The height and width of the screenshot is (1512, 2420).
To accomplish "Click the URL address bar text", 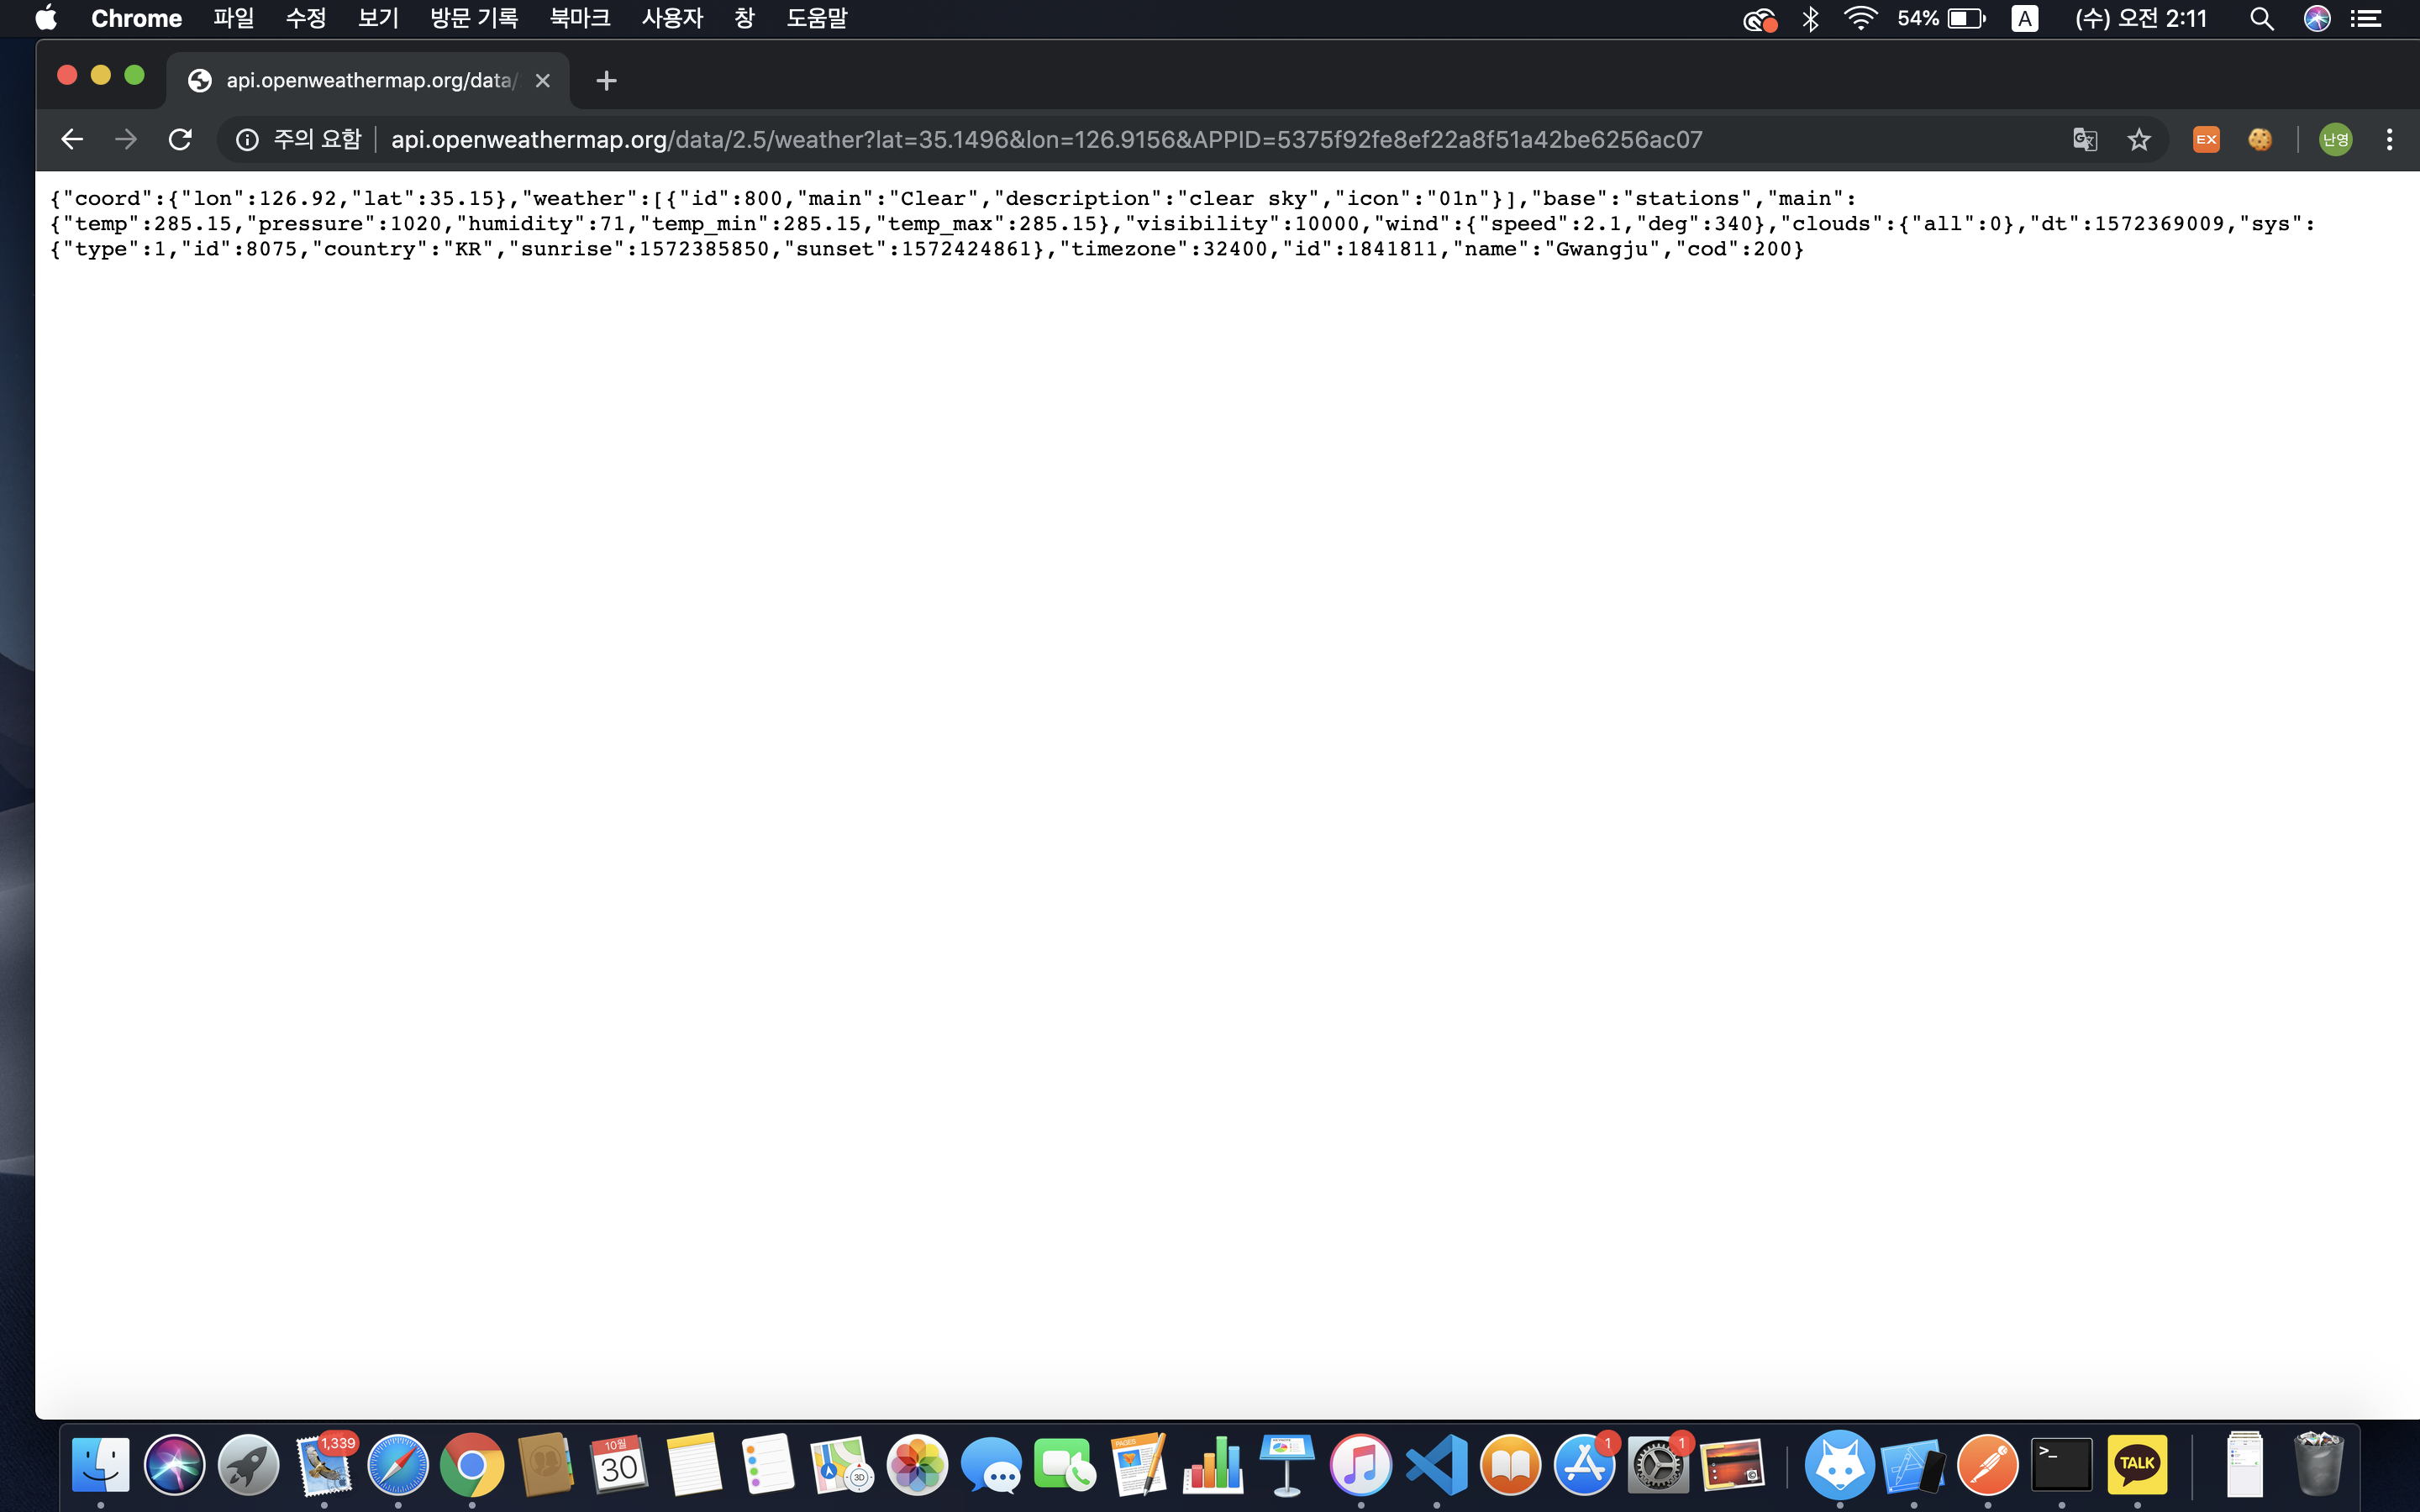I will (x=1045, y=139).
